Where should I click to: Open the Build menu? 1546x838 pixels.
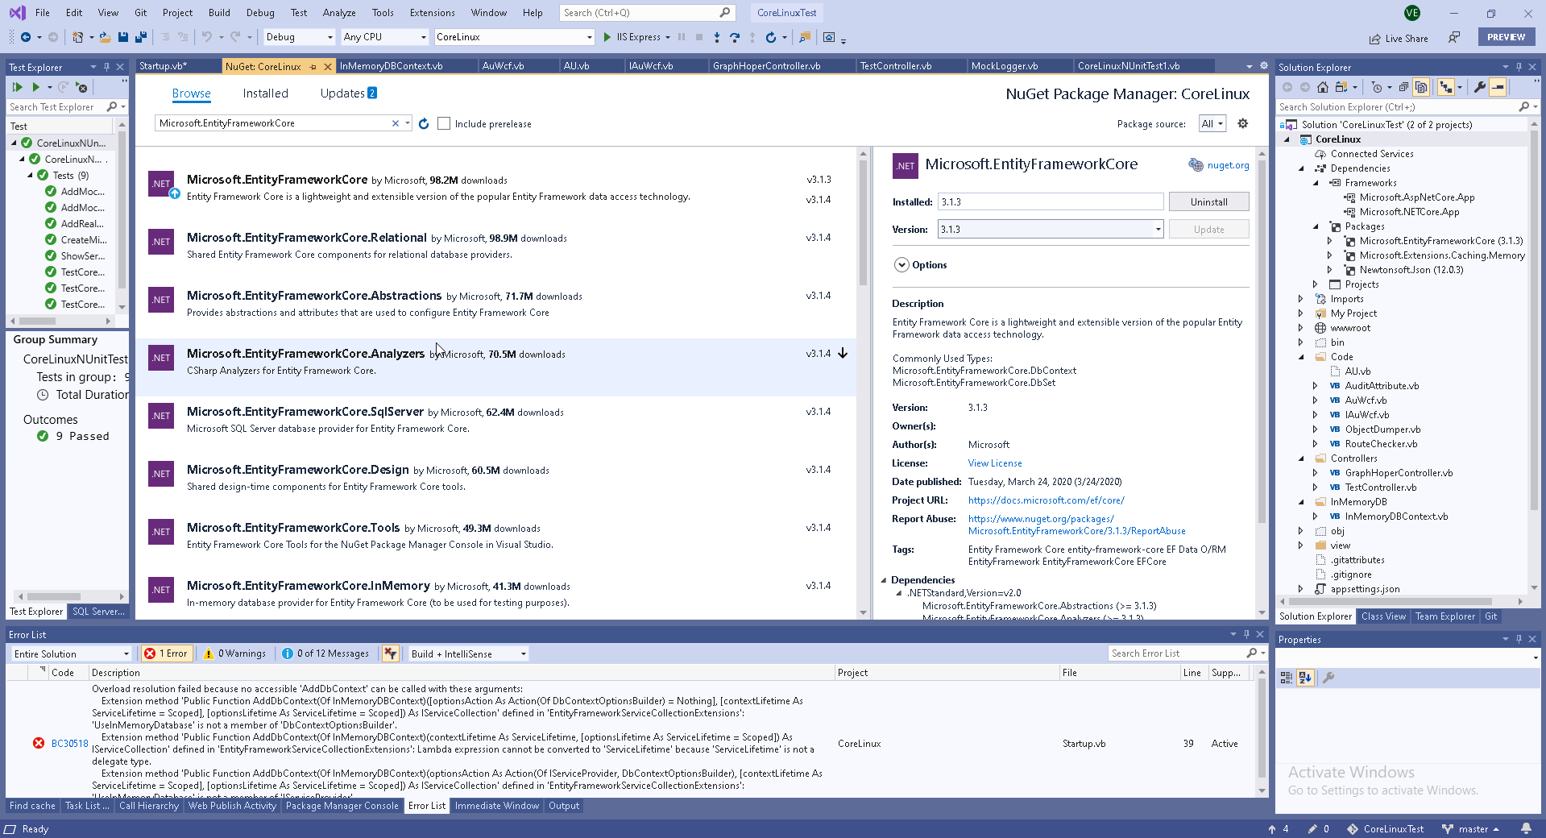(x=219, y=13)
